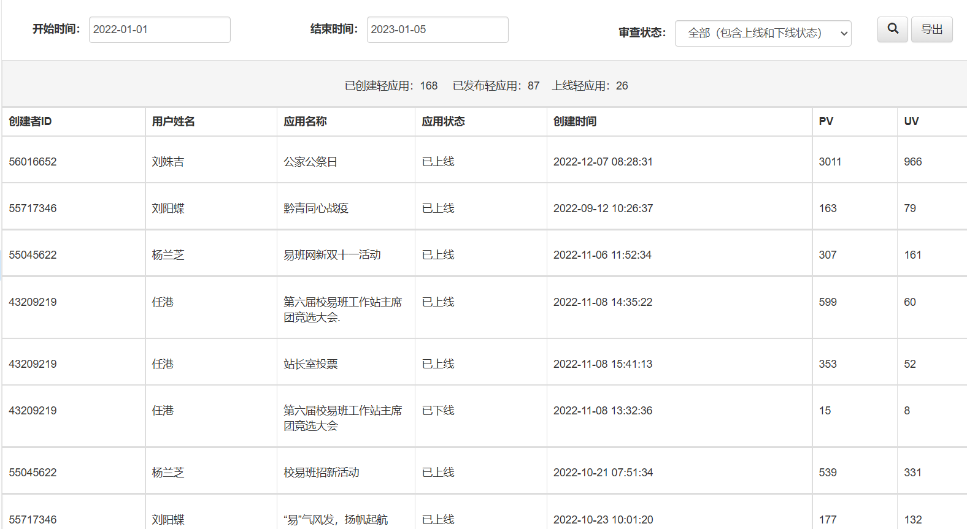Screen dimensions: 967x529
Task: Select the 黔青同心战疫 application name cell
Action: [316, 208]
